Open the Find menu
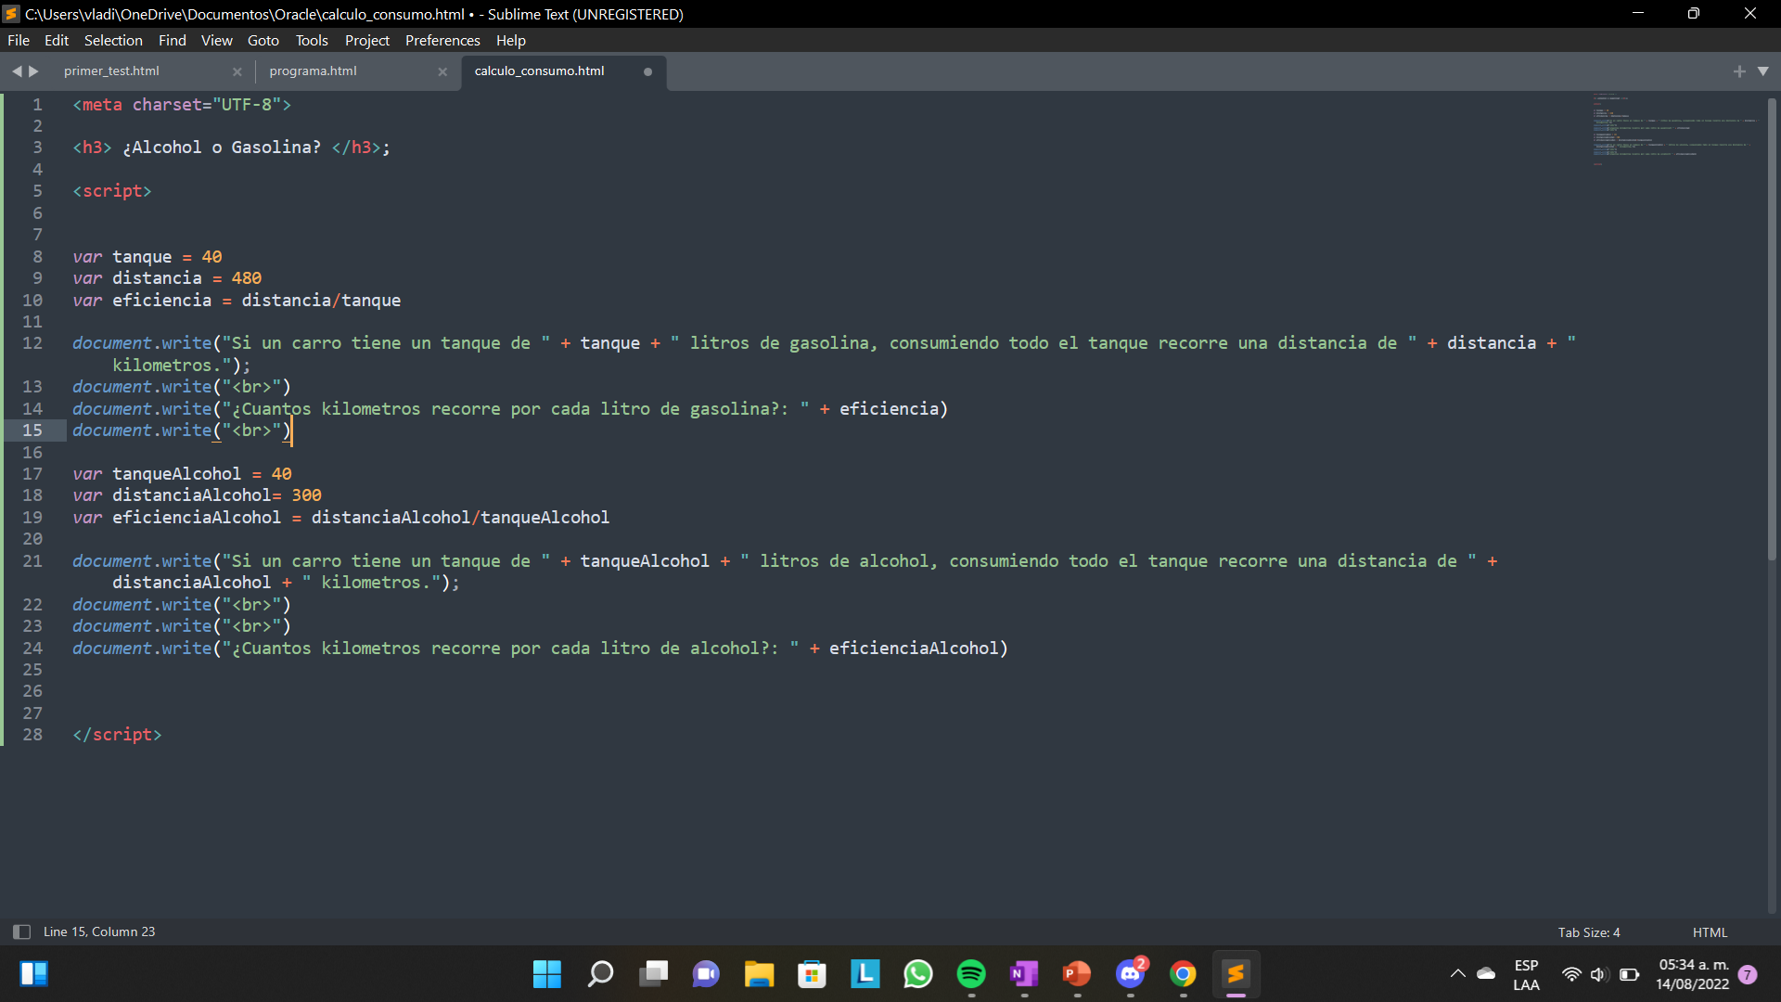Screen dimensions: 1781x1002 tap(173, 40)
